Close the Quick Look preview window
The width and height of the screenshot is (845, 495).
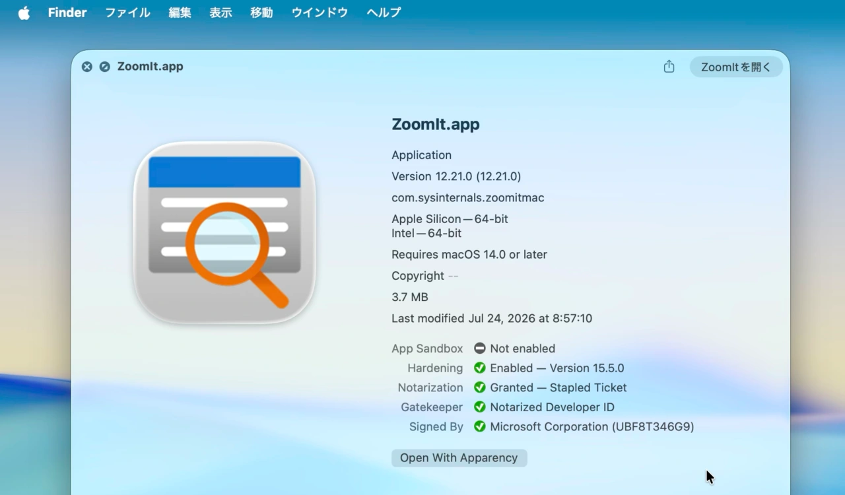[86, 67]
